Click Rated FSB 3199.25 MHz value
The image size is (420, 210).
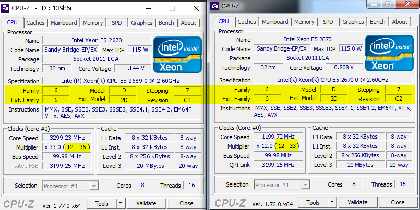tap(67, 166)
